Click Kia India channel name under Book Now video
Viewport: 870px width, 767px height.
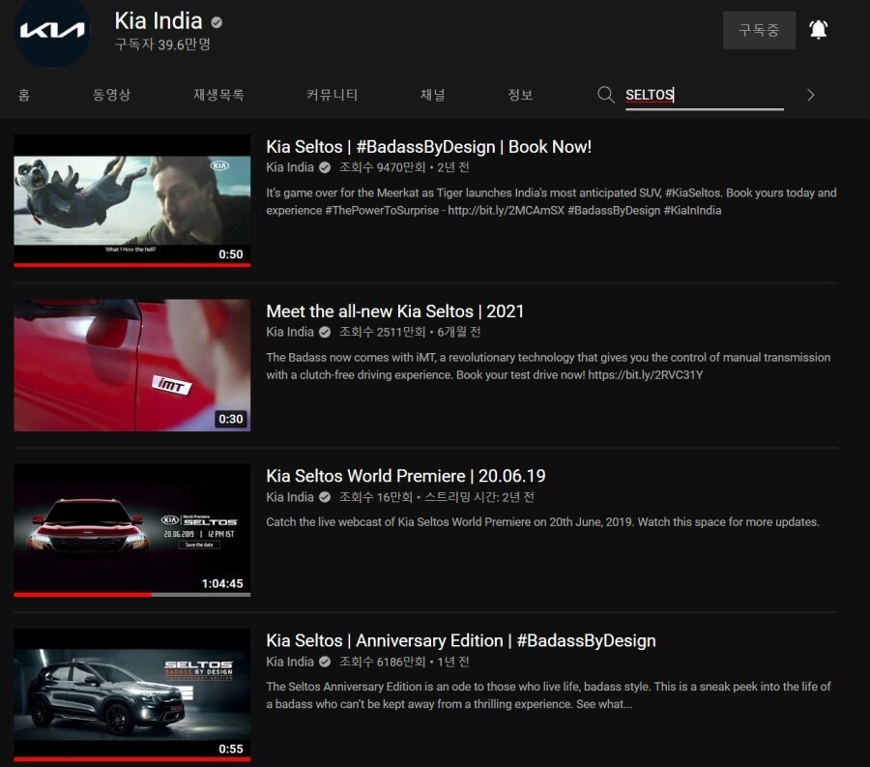pyautogui.click(x=290, y=167)
